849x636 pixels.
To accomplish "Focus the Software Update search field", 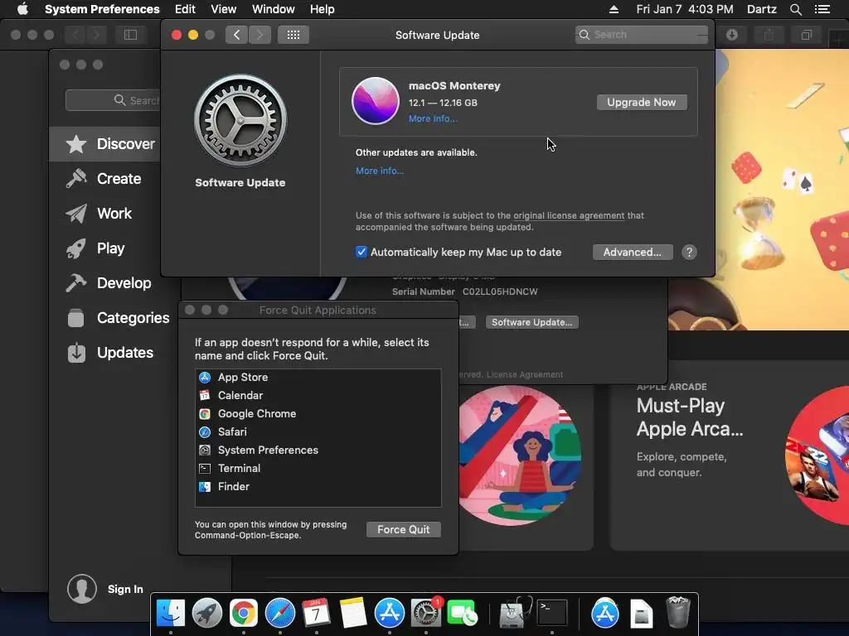I will point(642,35).
